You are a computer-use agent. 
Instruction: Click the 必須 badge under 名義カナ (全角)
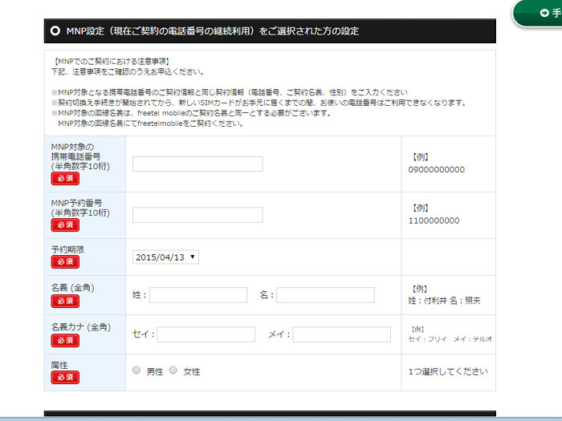[65, 340]
